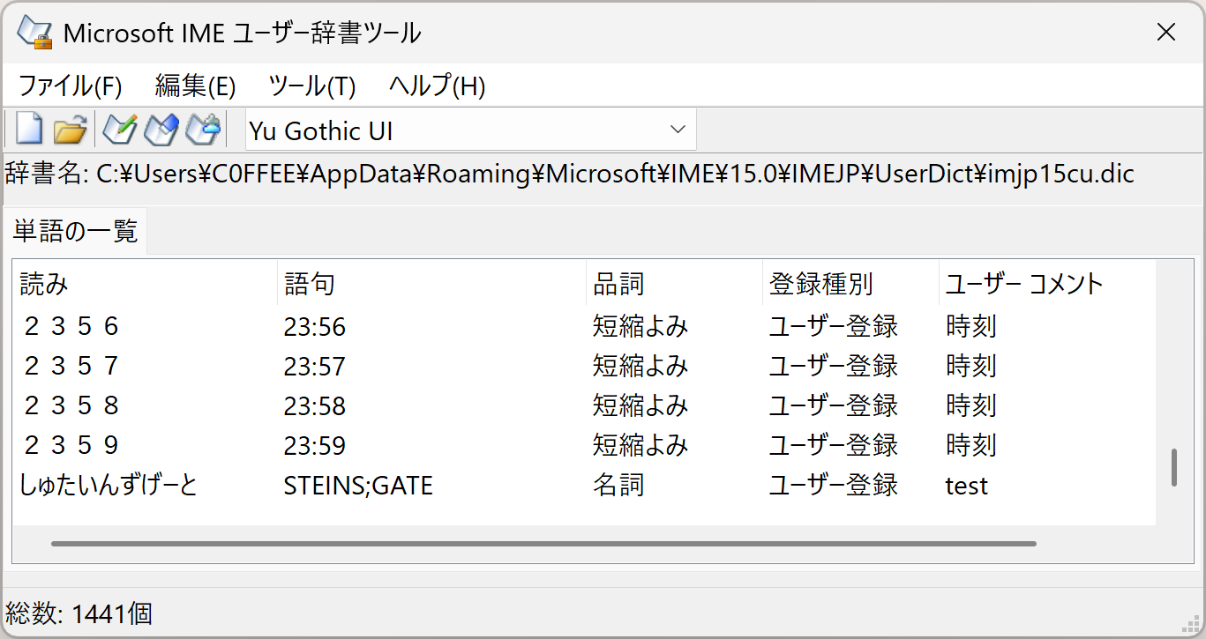1206x639 pixels.
Task: Select the 単語の一覧 tab
Action: point(75,232)
